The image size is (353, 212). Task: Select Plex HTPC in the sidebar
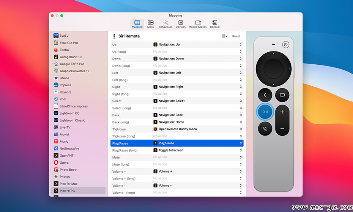click(78, 191)
